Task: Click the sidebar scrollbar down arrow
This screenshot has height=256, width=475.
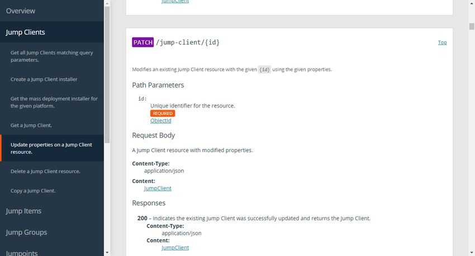Action: tap(107, 253)
